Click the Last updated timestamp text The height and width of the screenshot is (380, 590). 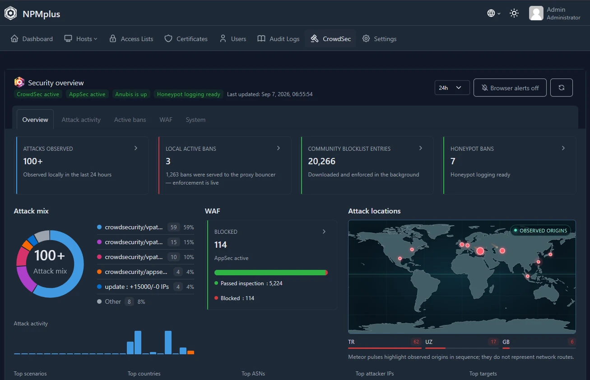[270, 94]
